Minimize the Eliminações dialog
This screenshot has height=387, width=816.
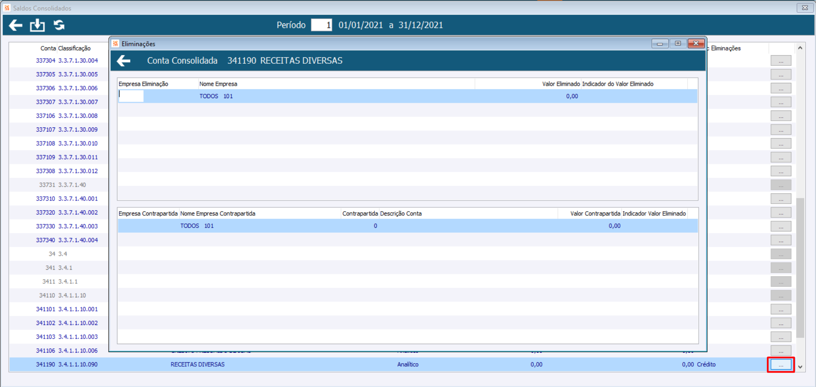(x=660, y=43)
